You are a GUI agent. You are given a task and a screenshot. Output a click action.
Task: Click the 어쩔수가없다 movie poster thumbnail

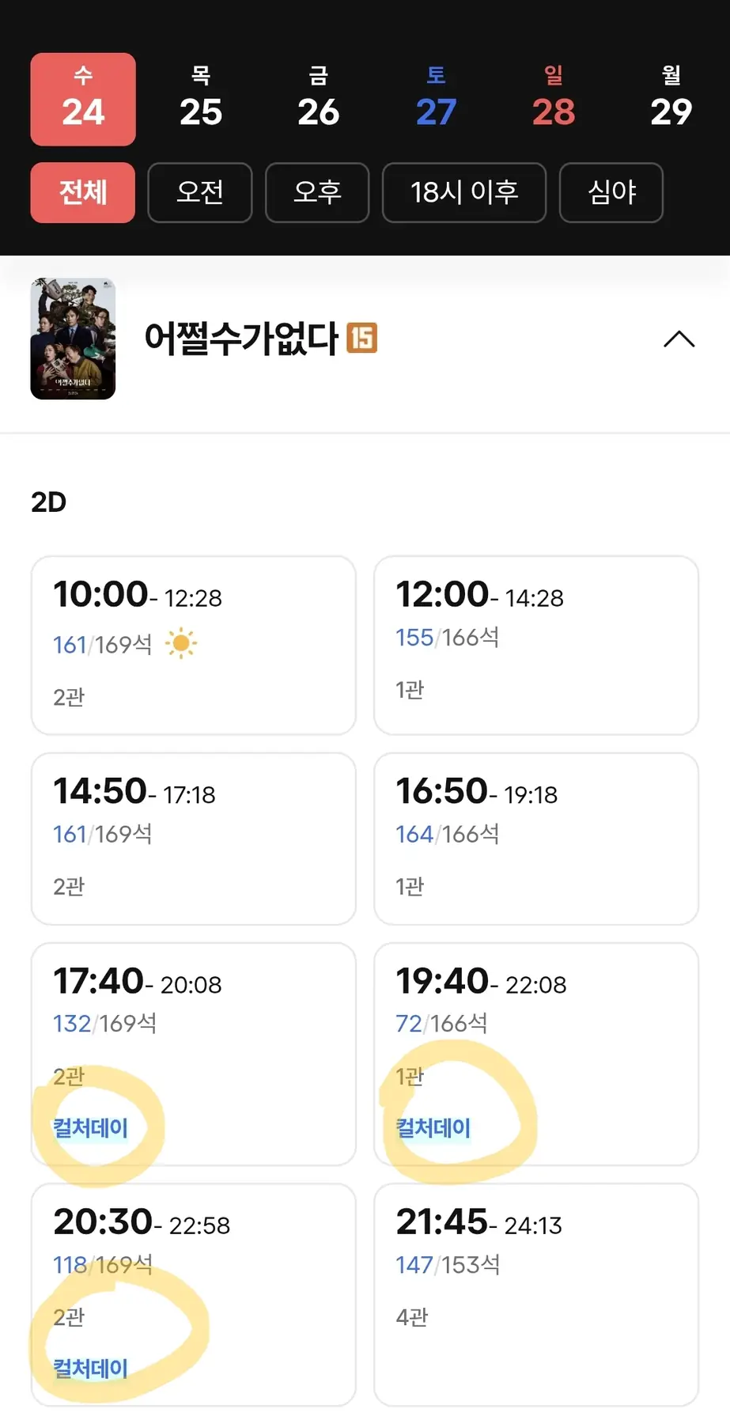pyautogui.click(x=73, y=339)
